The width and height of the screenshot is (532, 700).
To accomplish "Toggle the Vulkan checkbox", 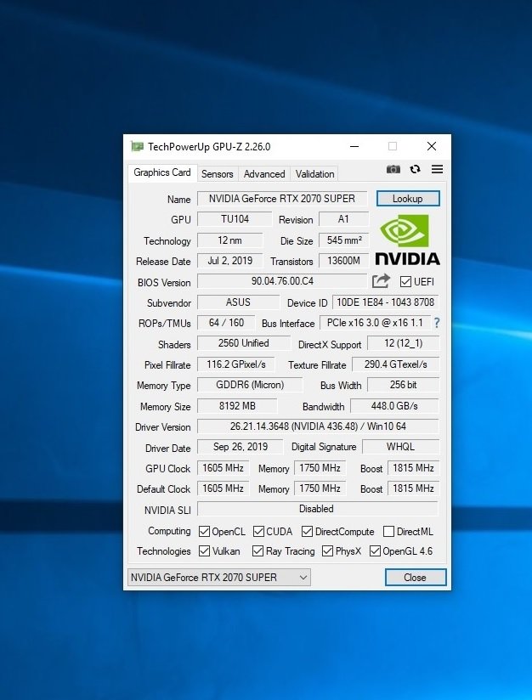I will 204,550.
